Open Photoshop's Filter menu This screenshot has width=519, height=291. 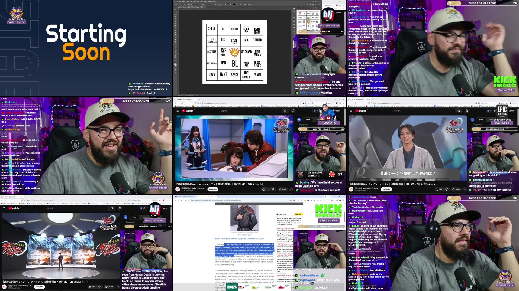point(198,1)
